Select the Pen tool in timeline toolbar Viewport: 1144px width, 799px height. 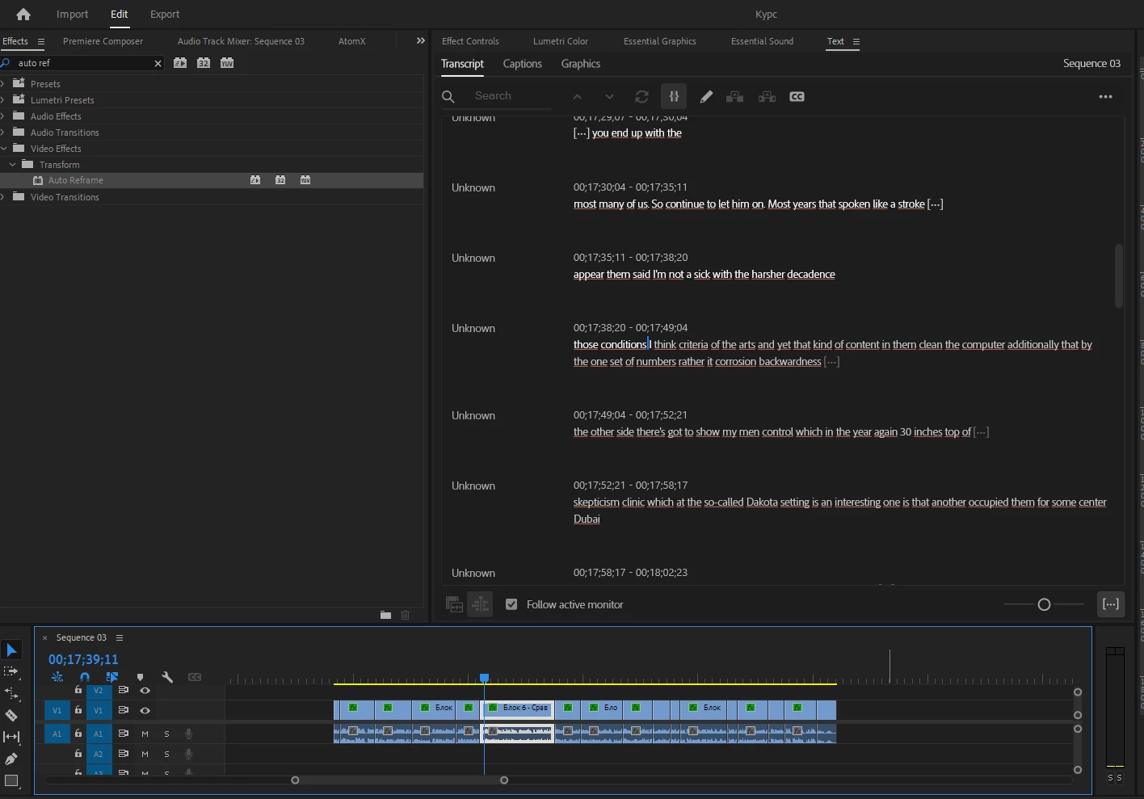click(11, 759)
